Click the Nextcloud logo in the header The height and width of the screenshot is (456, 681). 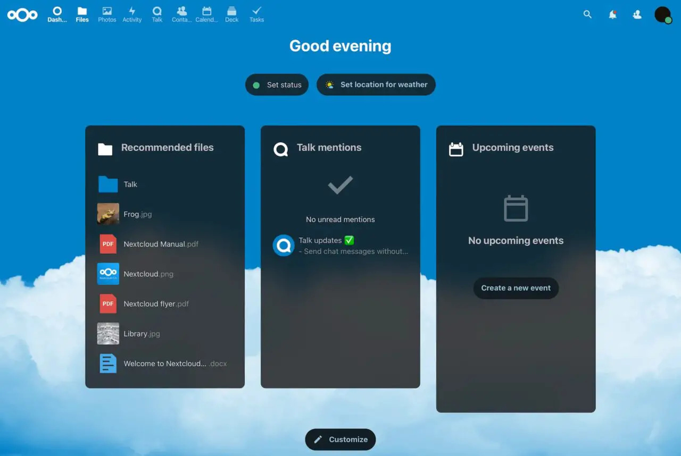click(22, 15)
